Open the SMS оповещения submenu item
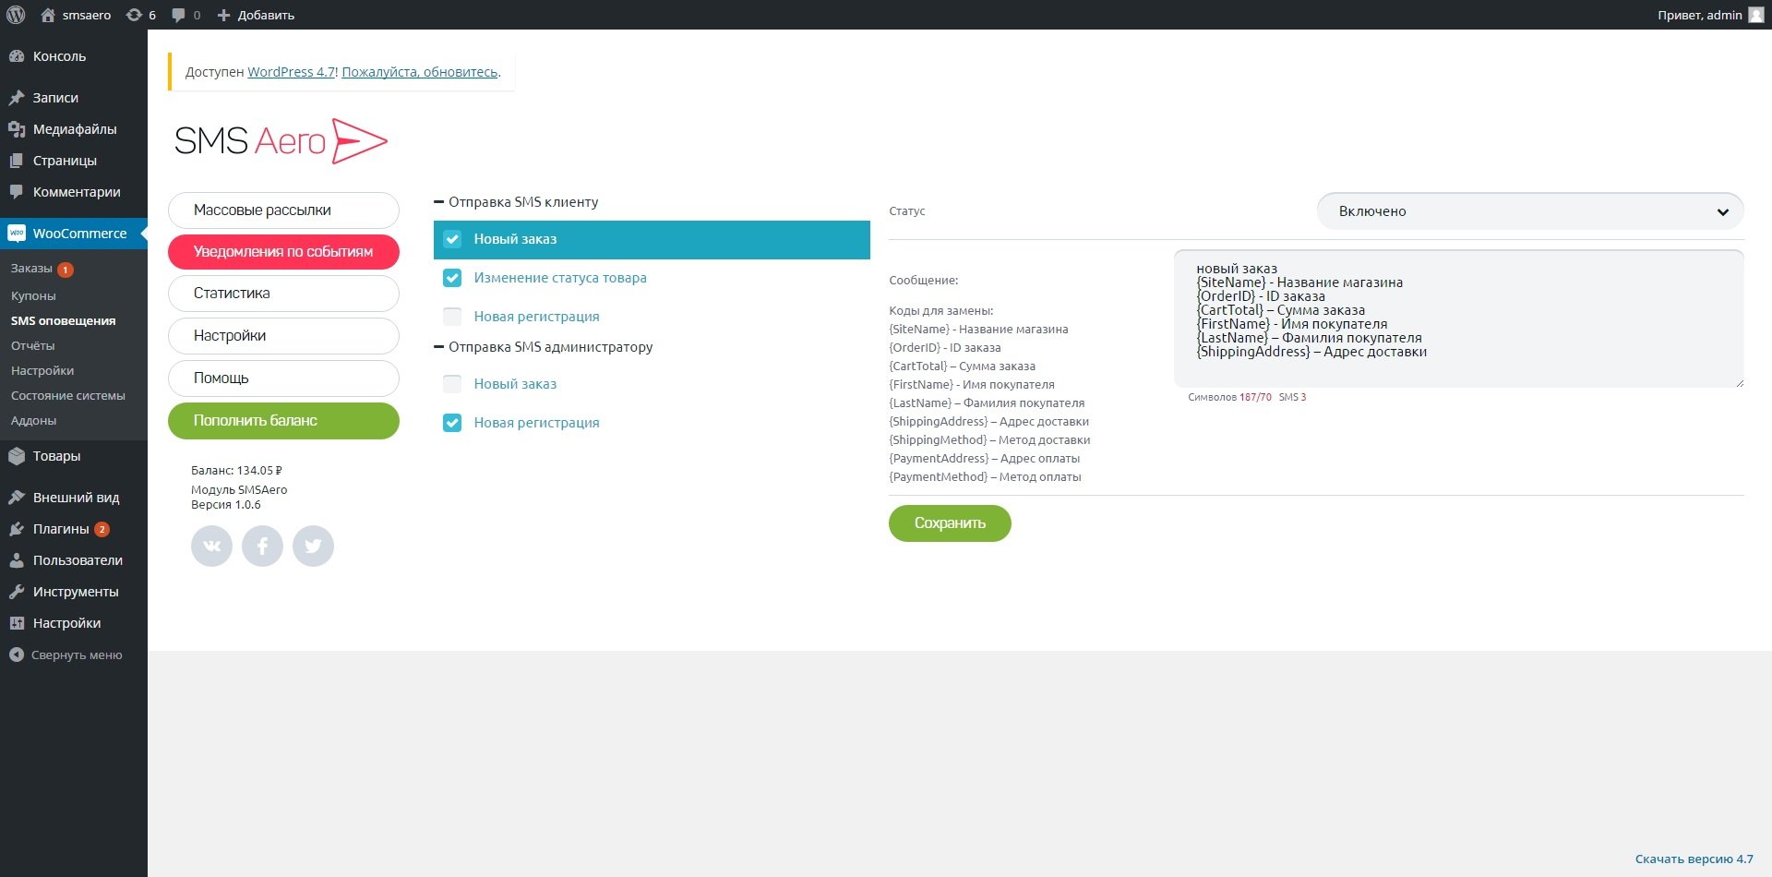The height and width of the screenshot is (877, 1772). [x=64, y=321]
